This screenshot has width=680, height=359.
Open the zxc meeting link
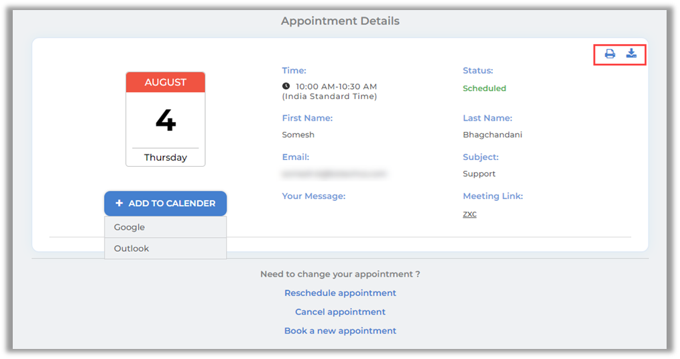click(469, 214)
